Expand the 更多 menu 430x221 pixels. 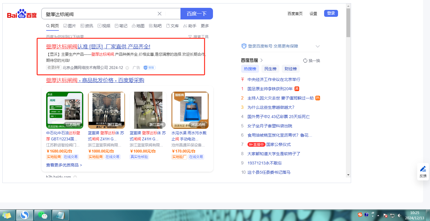pos(205,26)
